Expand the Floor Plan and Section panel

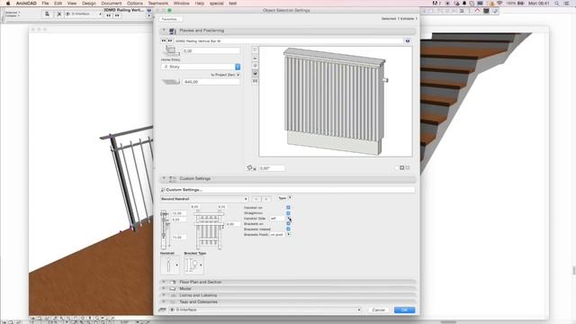point(164,282)
